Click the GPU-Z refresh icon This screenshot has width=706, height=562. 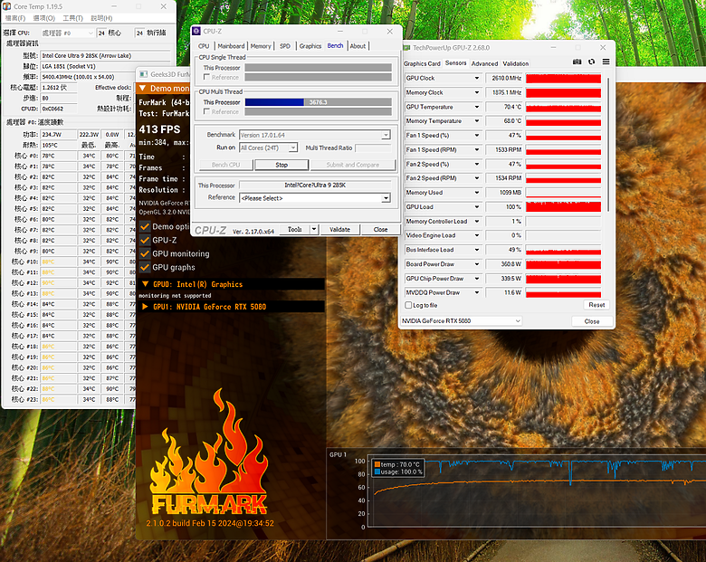click(x=592, y=62)
